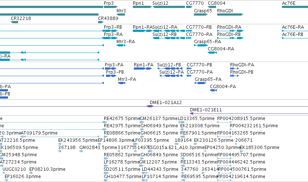Select EST EK230126.5prime
The height and width of the screenshot is (182, 308).
point(214,140)
